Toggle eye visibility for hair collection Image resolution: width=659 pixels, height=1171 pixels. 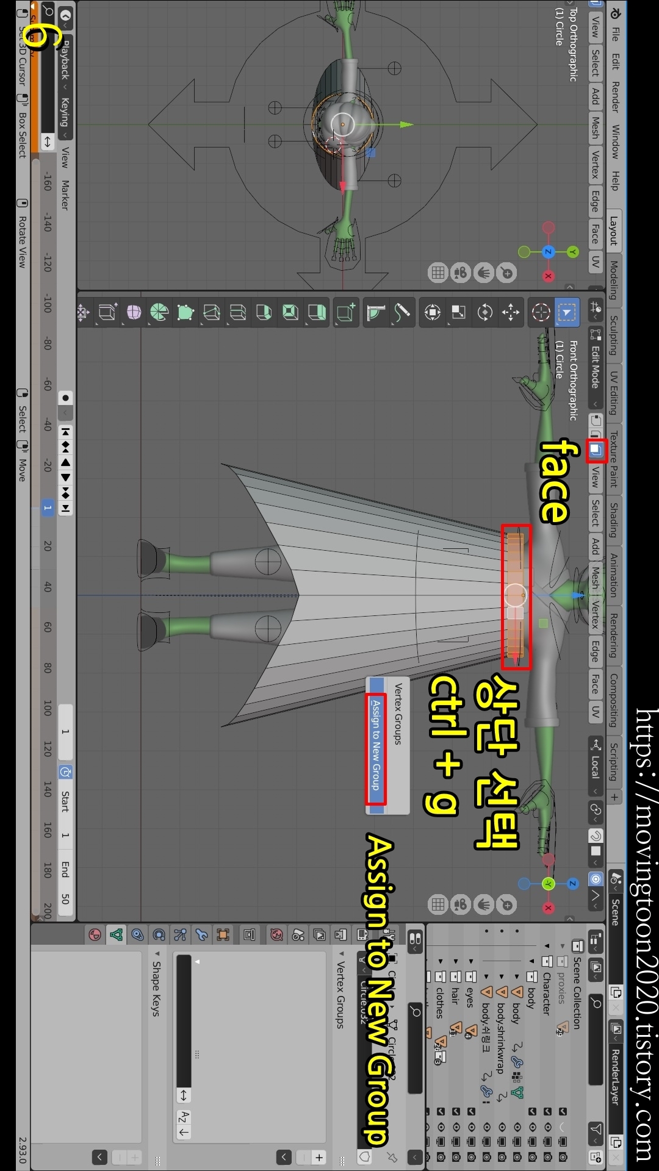coord(456,1127)
